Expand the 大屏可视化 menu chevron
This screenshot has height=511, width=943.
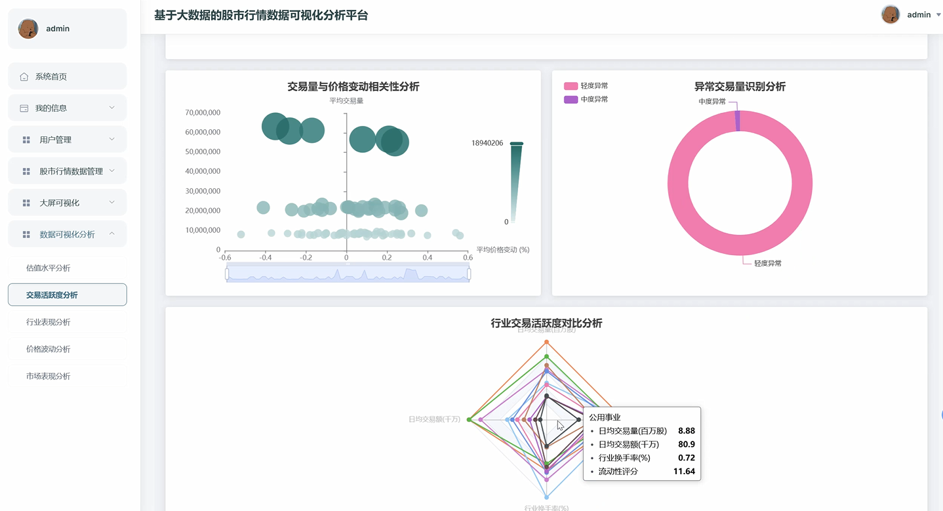(x=111, y=202)
